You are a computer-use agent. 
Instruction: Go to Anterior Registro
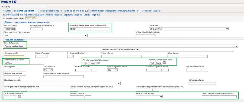coord(54,15)
